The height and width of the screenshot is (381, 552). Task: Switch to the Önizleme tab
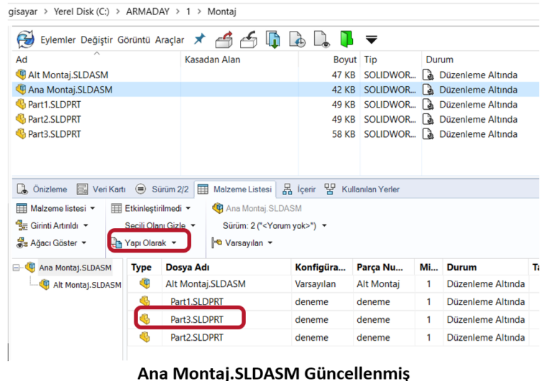[42, 189]
